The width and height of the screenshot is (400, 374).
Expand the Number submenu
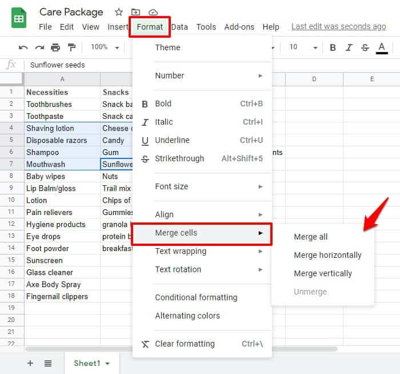tap(202, 75)
